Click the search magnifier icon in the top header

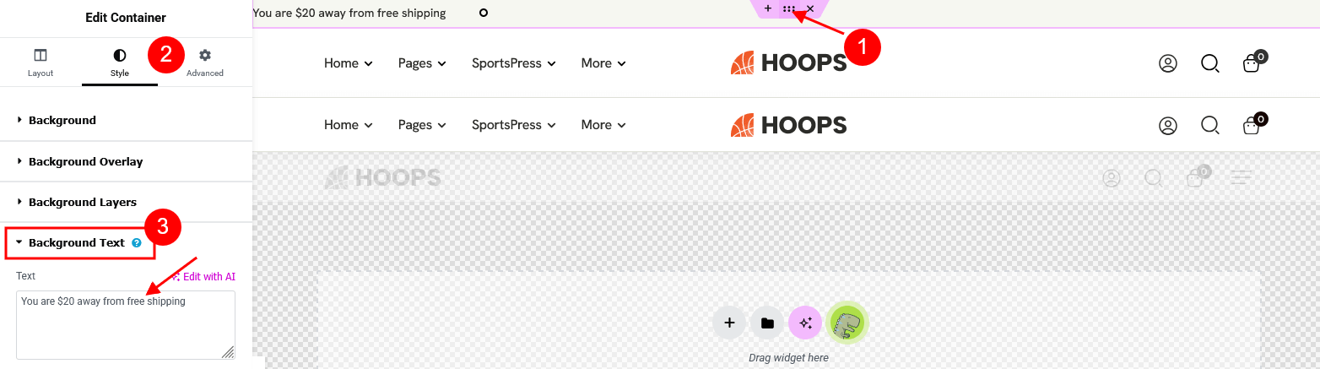click(1209, 63)
